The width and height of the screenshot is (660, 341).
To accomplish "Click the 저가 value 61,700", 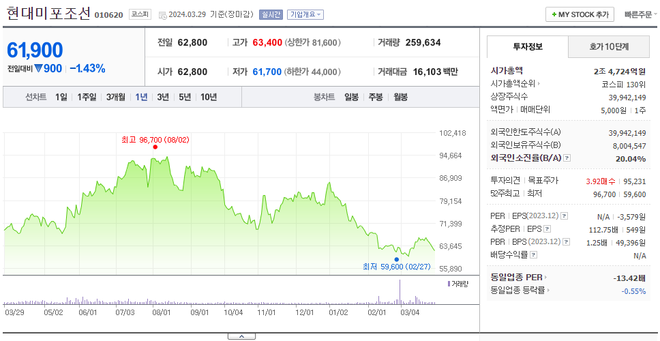I will tap(267, 72).
